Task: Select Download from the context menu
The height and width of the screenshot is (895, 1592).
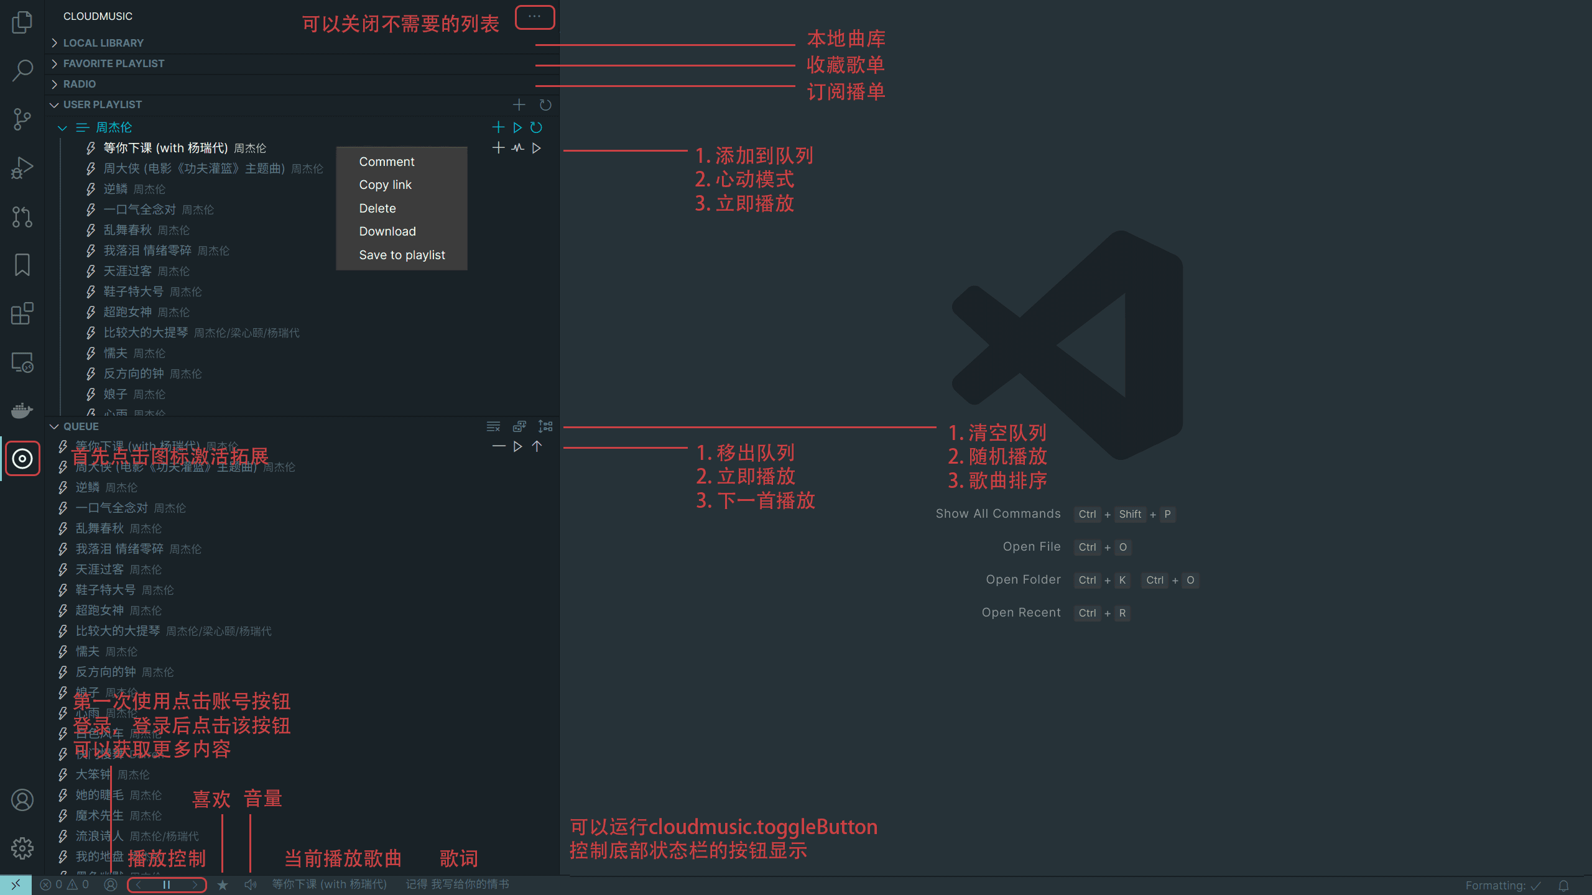Action: (387, 231)
